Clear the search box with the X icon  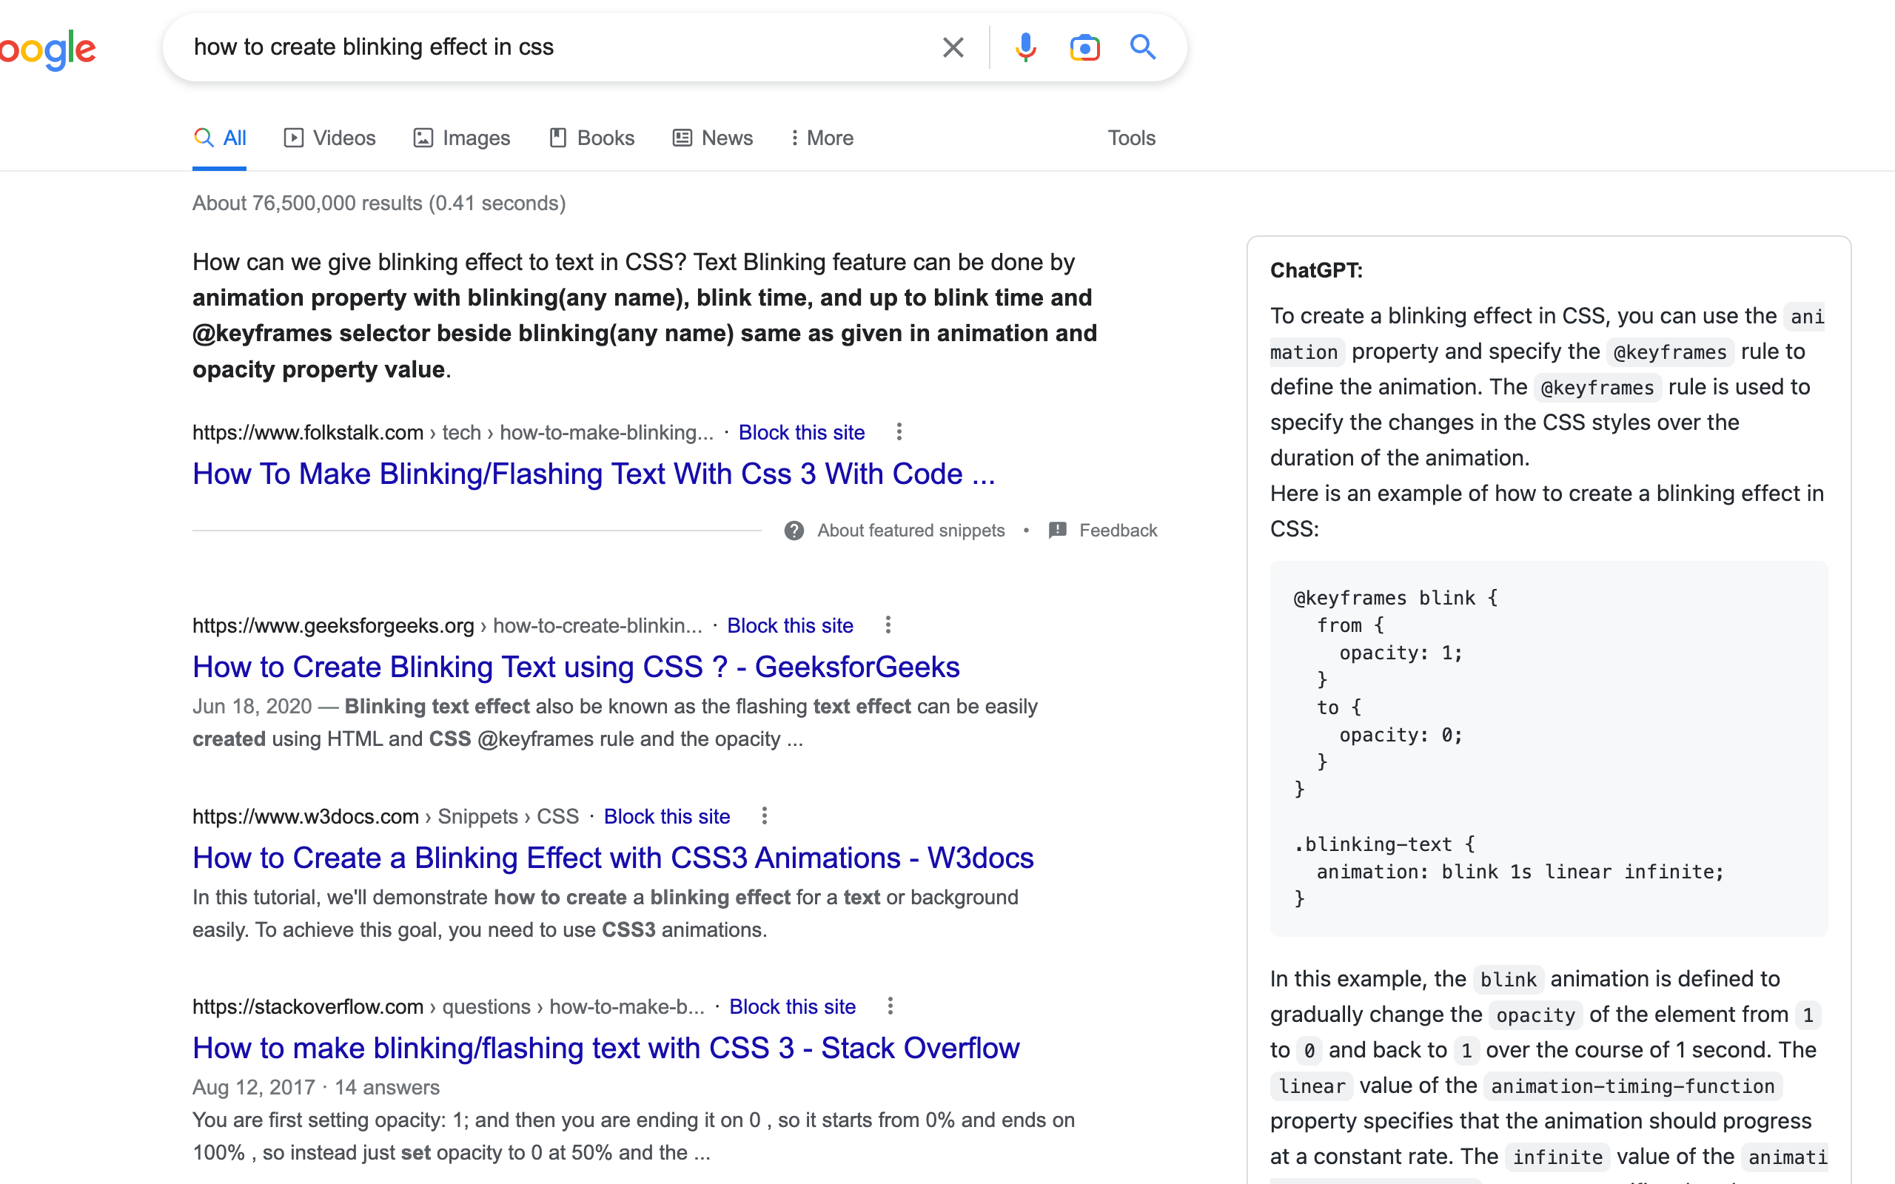pyautogui.click(x=953, y=48)
